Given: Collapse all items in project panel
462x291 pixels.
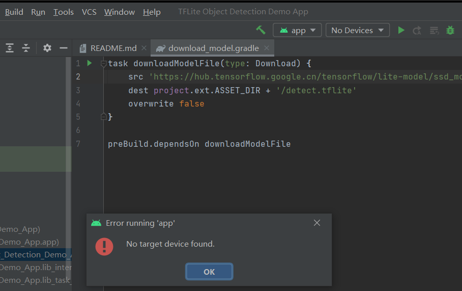Looking at the screenshot, I should (x=26, y=48).
